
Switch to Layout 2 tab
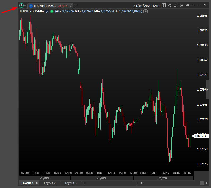pyautogui.click(x=50, y=183)
